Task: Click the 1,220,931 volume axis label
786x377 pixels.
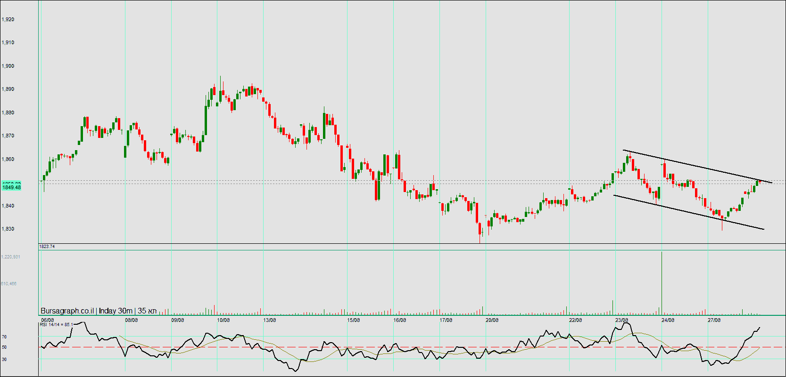Action: (11, 257)
